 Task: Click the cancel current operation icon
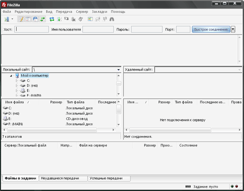tap(67, 19)
